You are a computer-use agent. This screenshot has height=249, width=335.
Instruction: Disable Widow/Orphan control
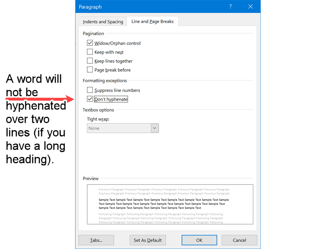[90, 43]
